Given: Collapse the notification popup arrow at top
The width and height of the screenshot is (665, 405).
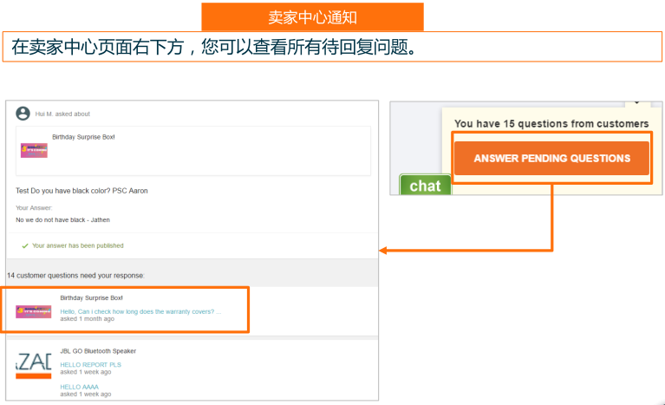Looking at the screenshot, I should (x=637, y=103).
